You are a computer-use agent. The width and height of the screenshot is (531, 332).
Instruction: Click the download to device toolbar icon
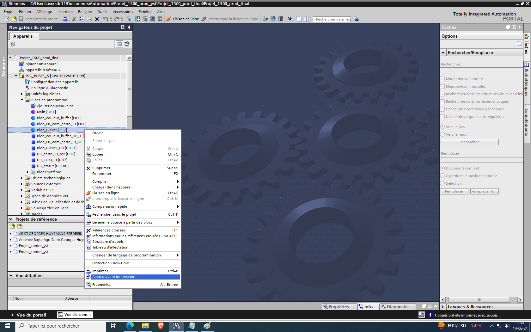point(137,19)
